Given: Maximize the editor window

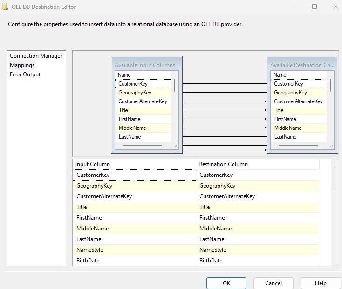Looking at the screenshot, I should (x=315, y=7).
